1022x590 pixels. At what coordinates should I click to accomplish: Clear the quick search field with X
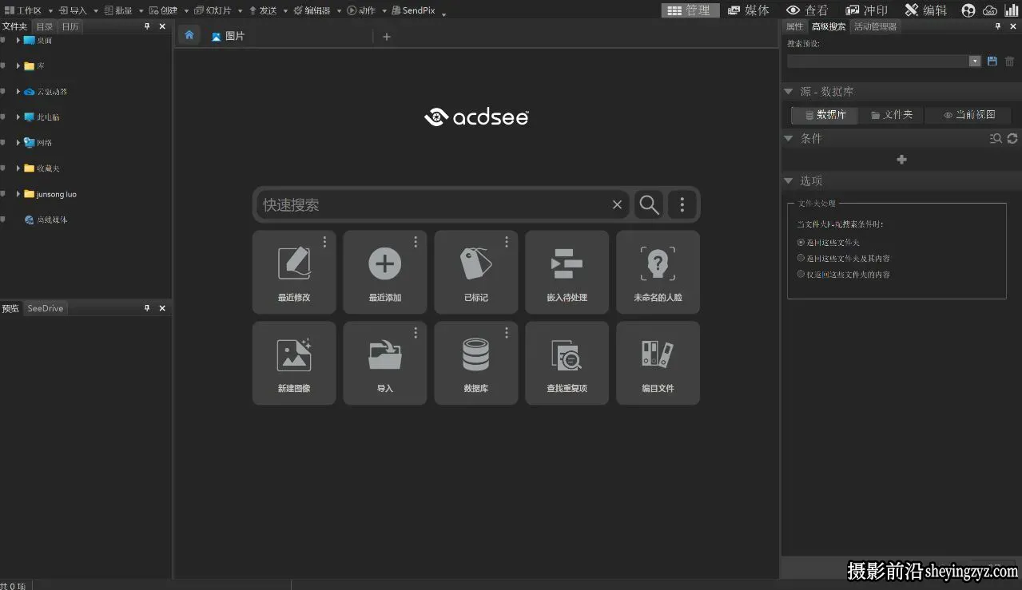pyautogui.click(x=617, y=204)
